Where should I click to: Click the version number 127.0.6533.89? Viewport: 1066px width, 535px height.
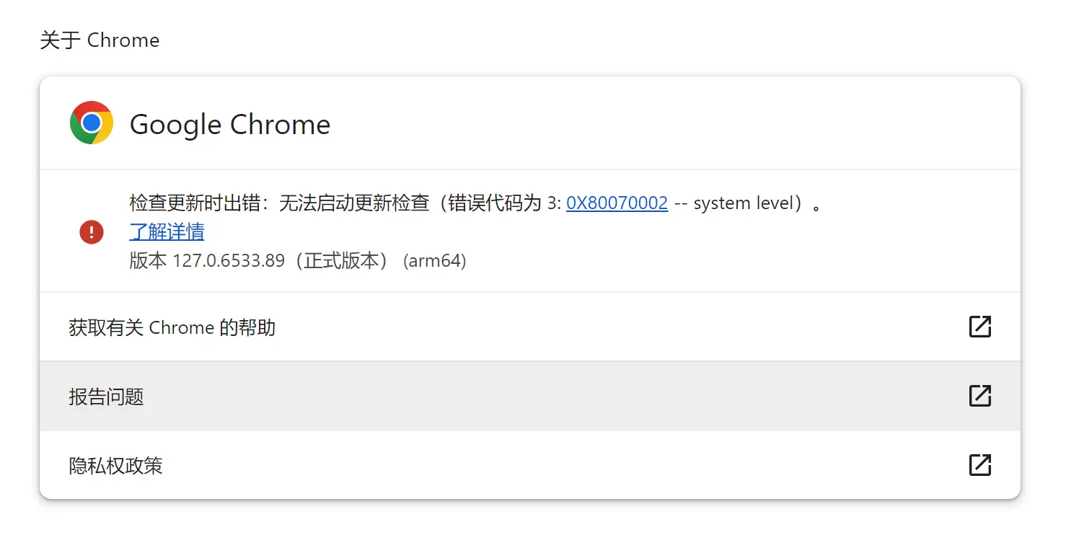click(x=229, y=260)
